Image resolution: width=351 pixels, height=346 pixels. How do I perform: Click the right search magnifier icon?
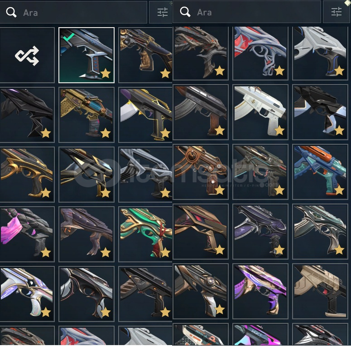pyautogui.click(x=185, y=12)
